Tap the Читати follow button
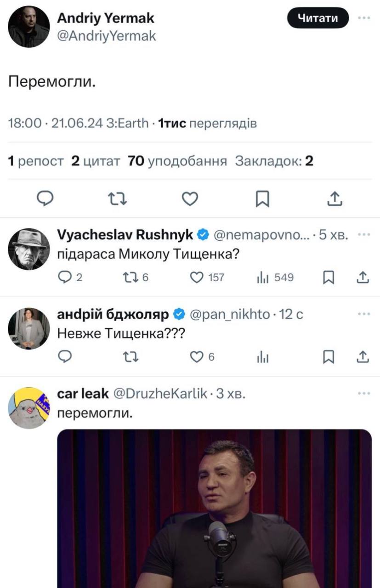Viewport: 380px width, 588px height. 318,18
